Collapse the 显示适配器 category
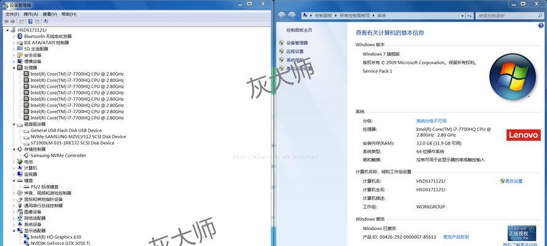The width and height of the screenshot is (547, 246). click(x=14, y=231)
